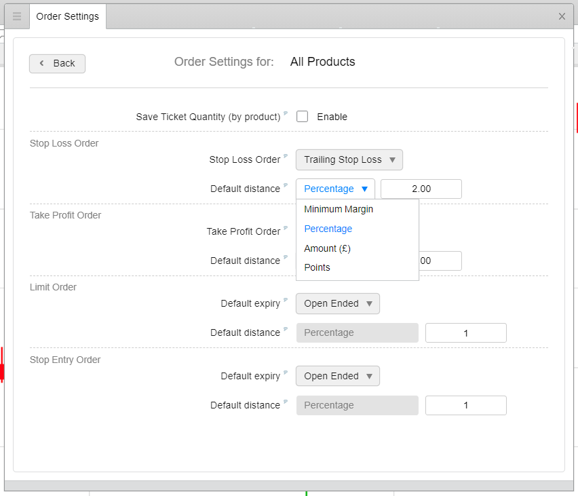
Task: Choose Amount (£) from the dropdown list
Action: (x=327, y=248)
